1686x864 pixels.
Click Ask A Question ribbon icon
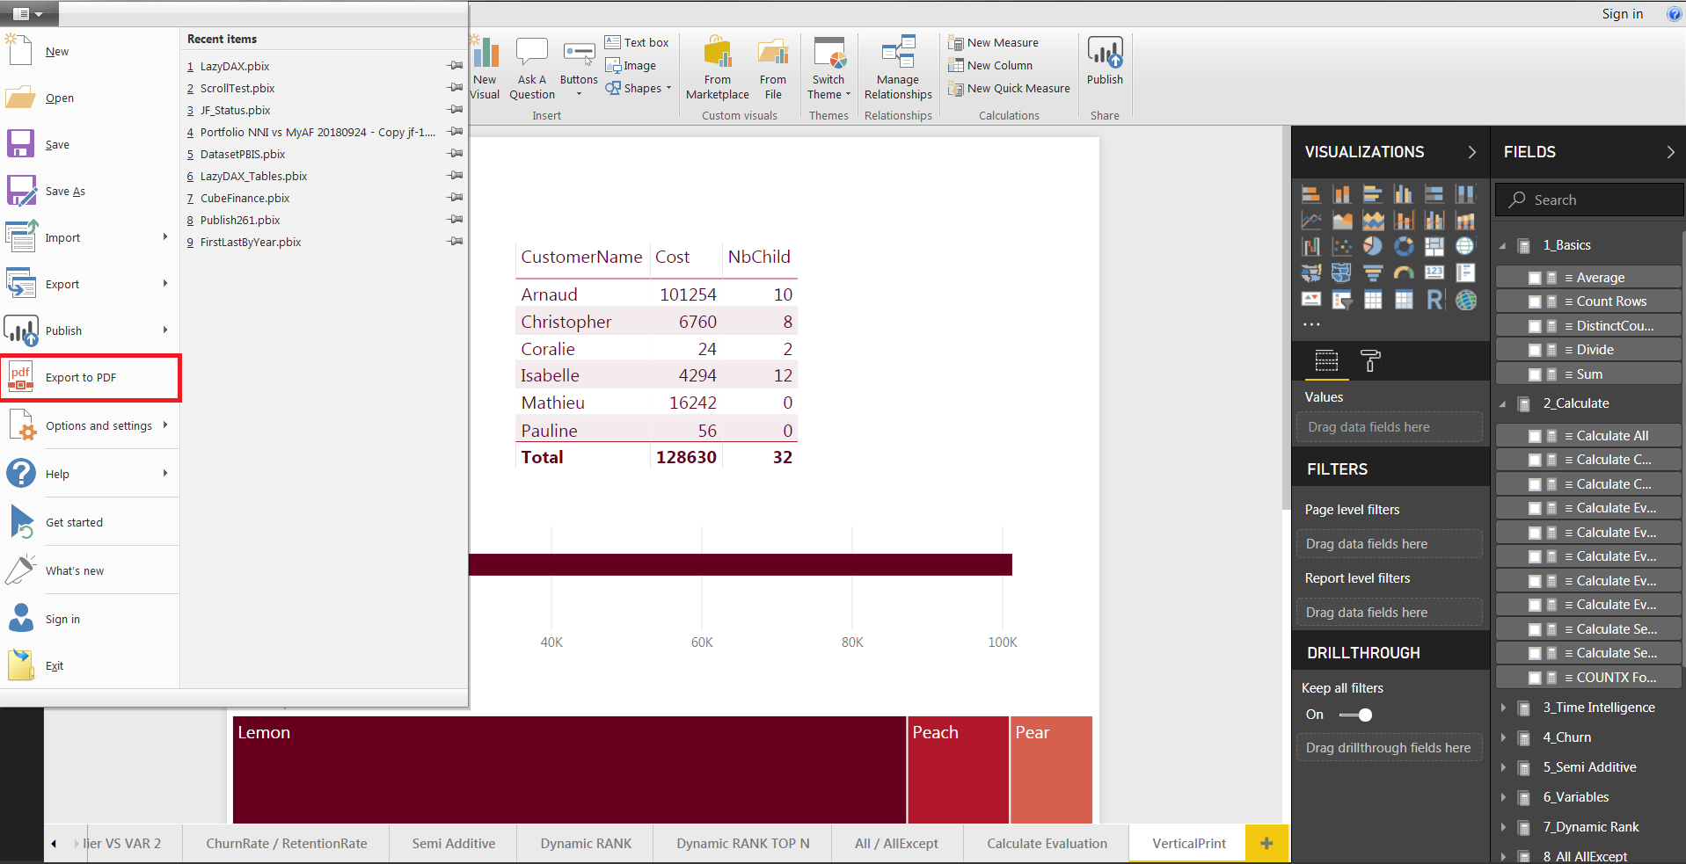(532, 69)
